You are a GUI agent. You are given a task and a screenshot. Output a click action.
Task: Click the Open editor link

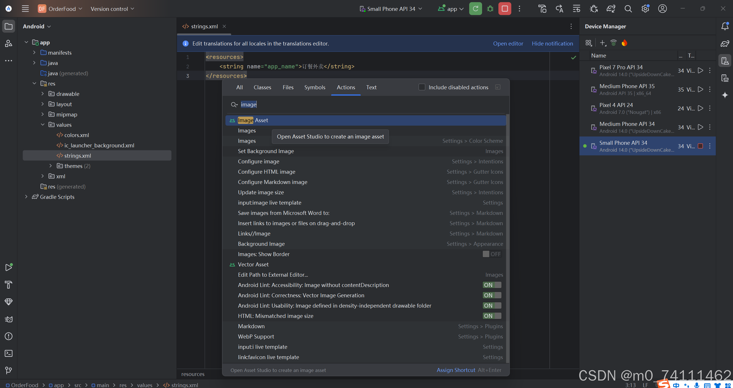508,43
